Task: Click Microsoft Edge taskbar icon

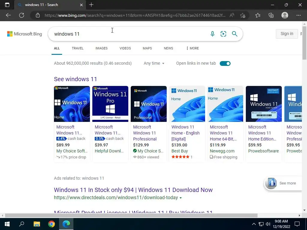Action: click(66, 224)
